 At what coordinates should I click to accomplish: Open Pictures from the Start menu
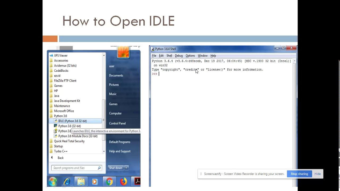[x=114, y=85]
